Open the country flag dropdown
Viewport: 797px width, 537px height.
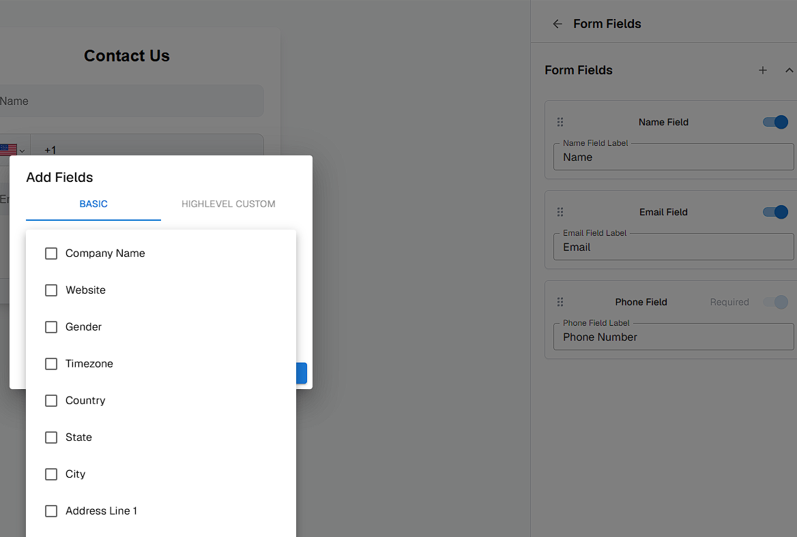tap(12, 150)
